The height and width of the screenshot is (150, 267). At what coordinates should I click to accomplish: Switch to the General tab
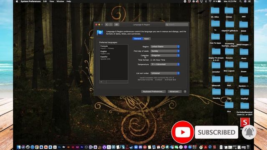(137, 39)
